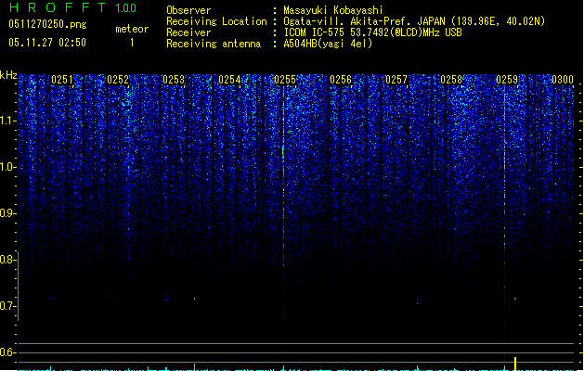Select the 0255 time marker label
This screenshot has width=584, height=371.
pyautogui.click(x=285, y=80)
